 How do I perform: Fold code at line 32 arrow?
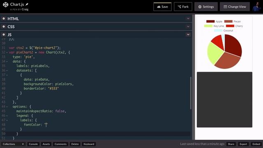pos(7,53)
